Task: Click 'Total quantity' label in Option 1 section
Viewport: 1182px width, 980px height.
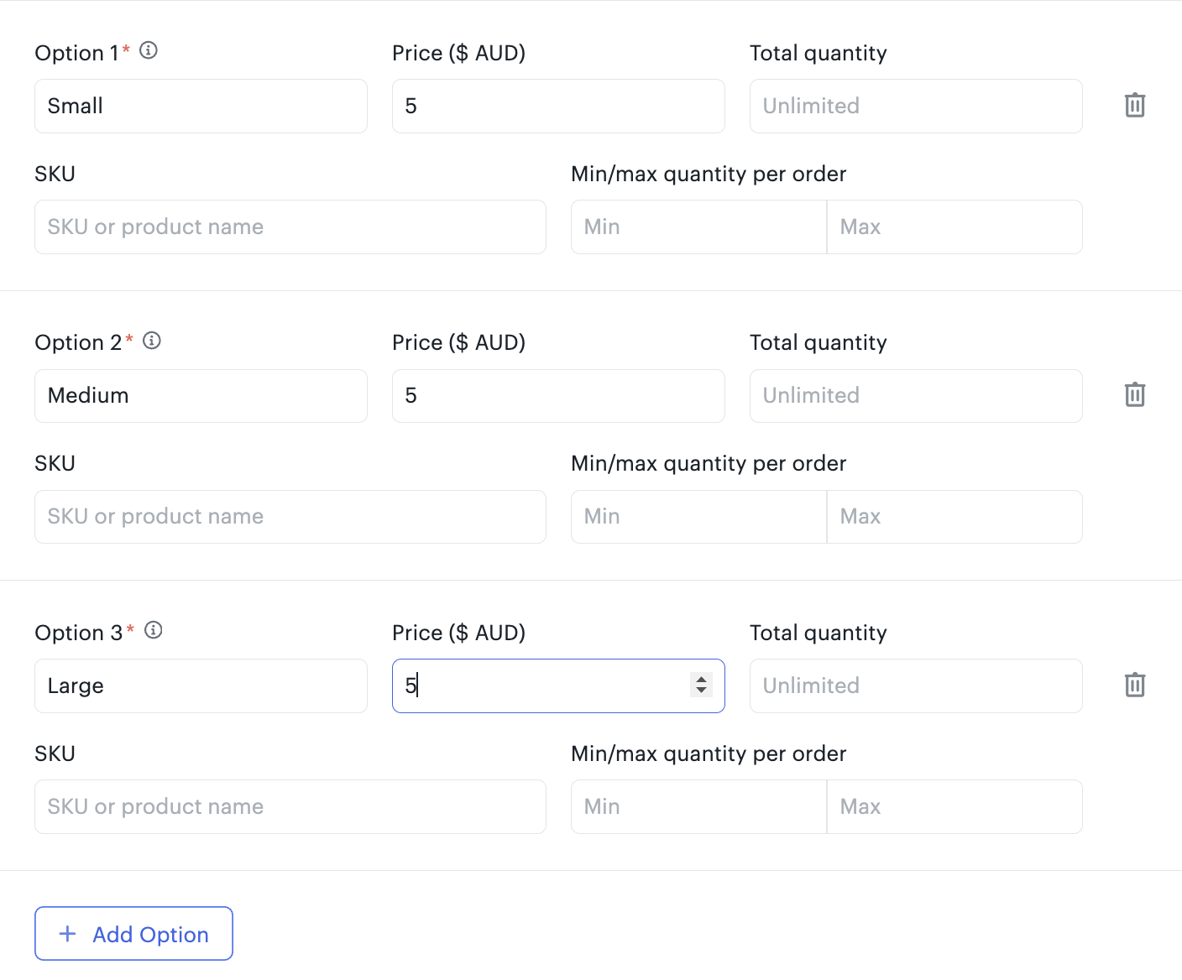Action: 819,53
